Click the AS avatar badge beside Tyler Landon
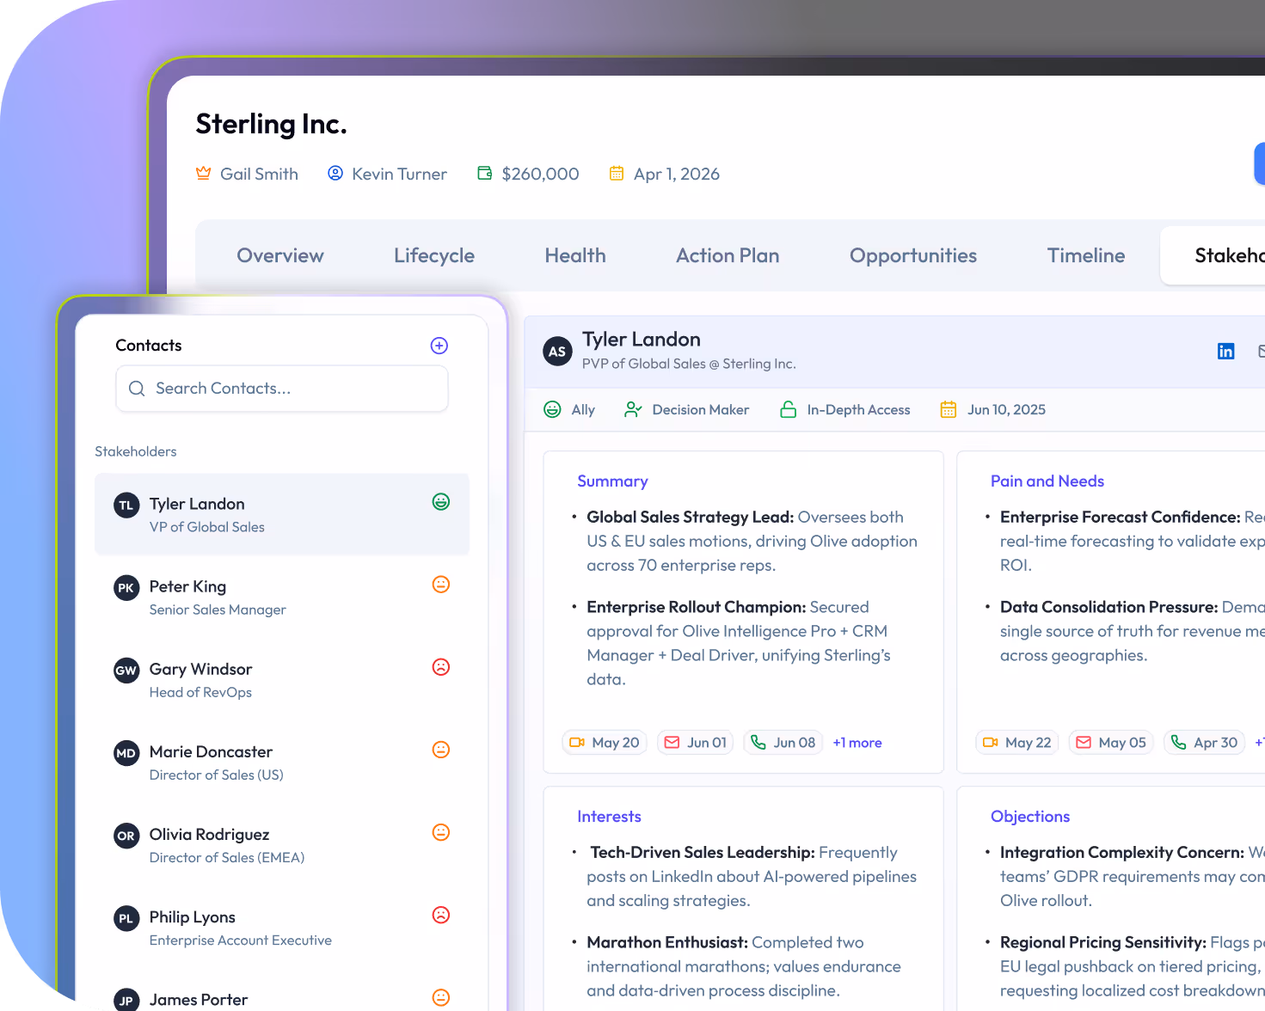The image size is (1265, 1011). point(557,351)
